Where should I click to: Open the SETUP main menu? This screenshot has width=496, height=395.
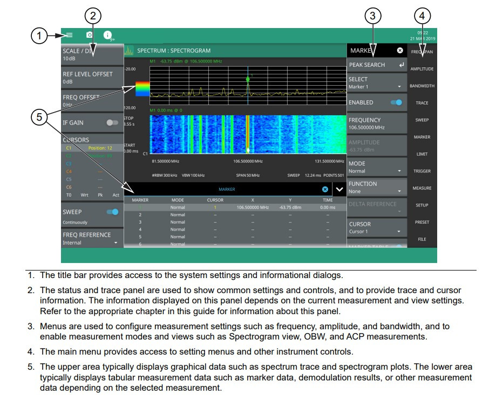[422, 205]
